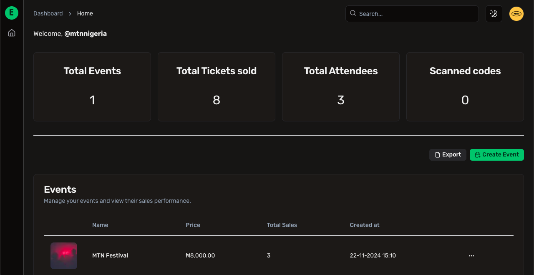This screenshot has width=534, height=275.
Task: Click the Eventful app logo icon
Action: tap(11, 13)
